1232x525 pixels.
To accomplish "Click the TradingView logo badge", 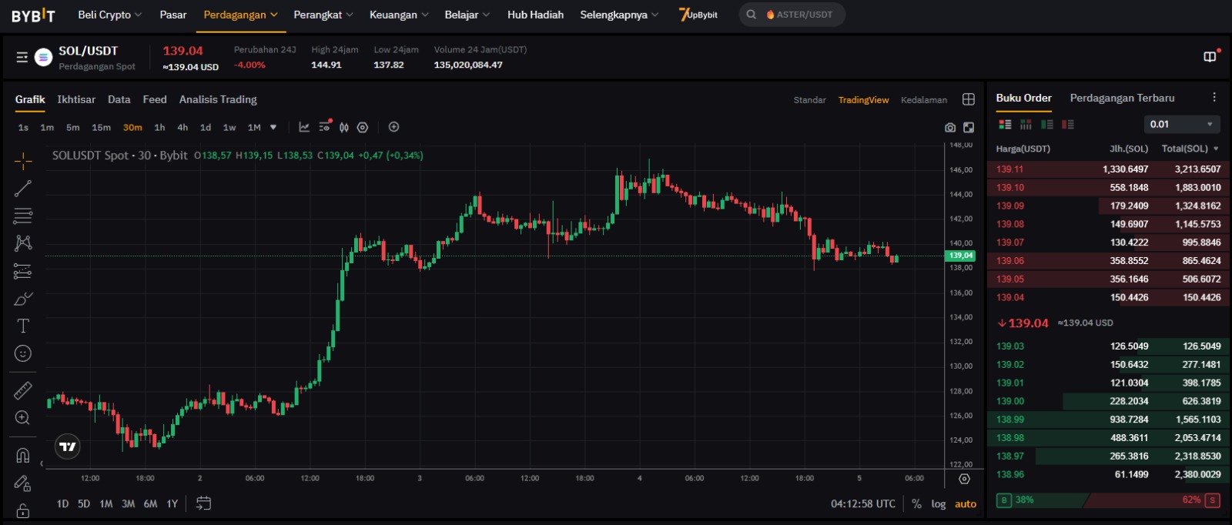I will click(x=68, y=446).
